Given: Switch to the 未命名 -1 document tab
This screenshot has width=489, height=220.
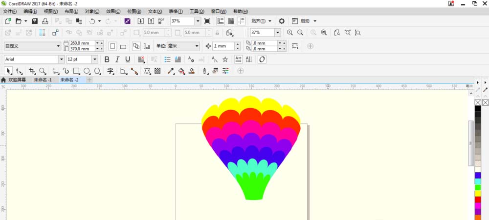Looking at the screenshot, I should pos(43,80).
